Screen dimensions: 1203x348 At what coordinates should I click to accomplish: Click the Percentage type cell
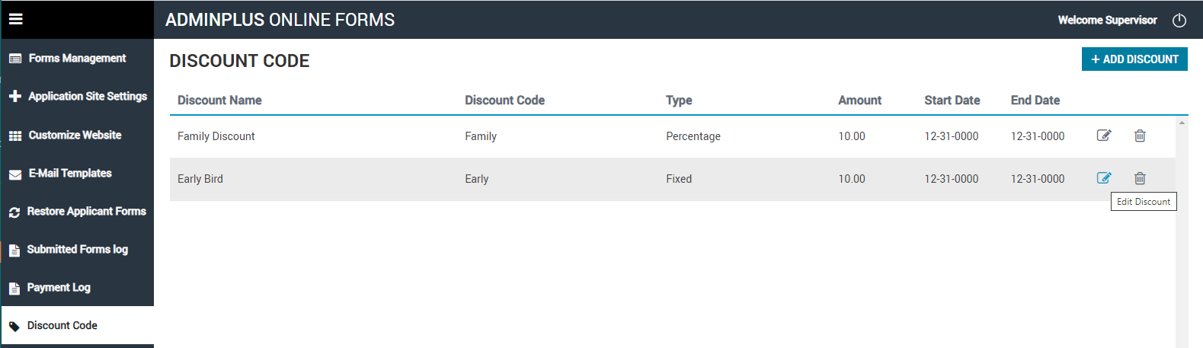tap(693, 136)
